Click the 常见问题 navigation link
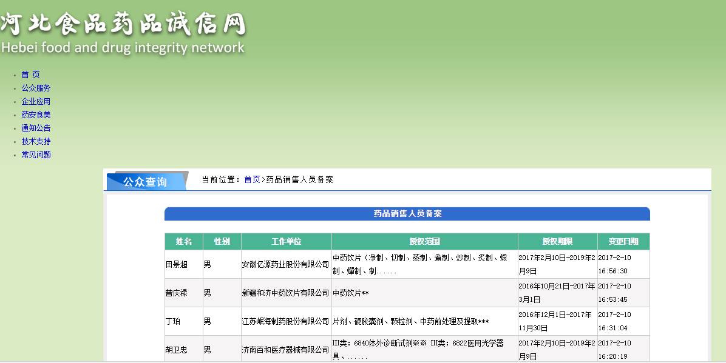The width and height of the screenshot is (726, 363). 36,155
